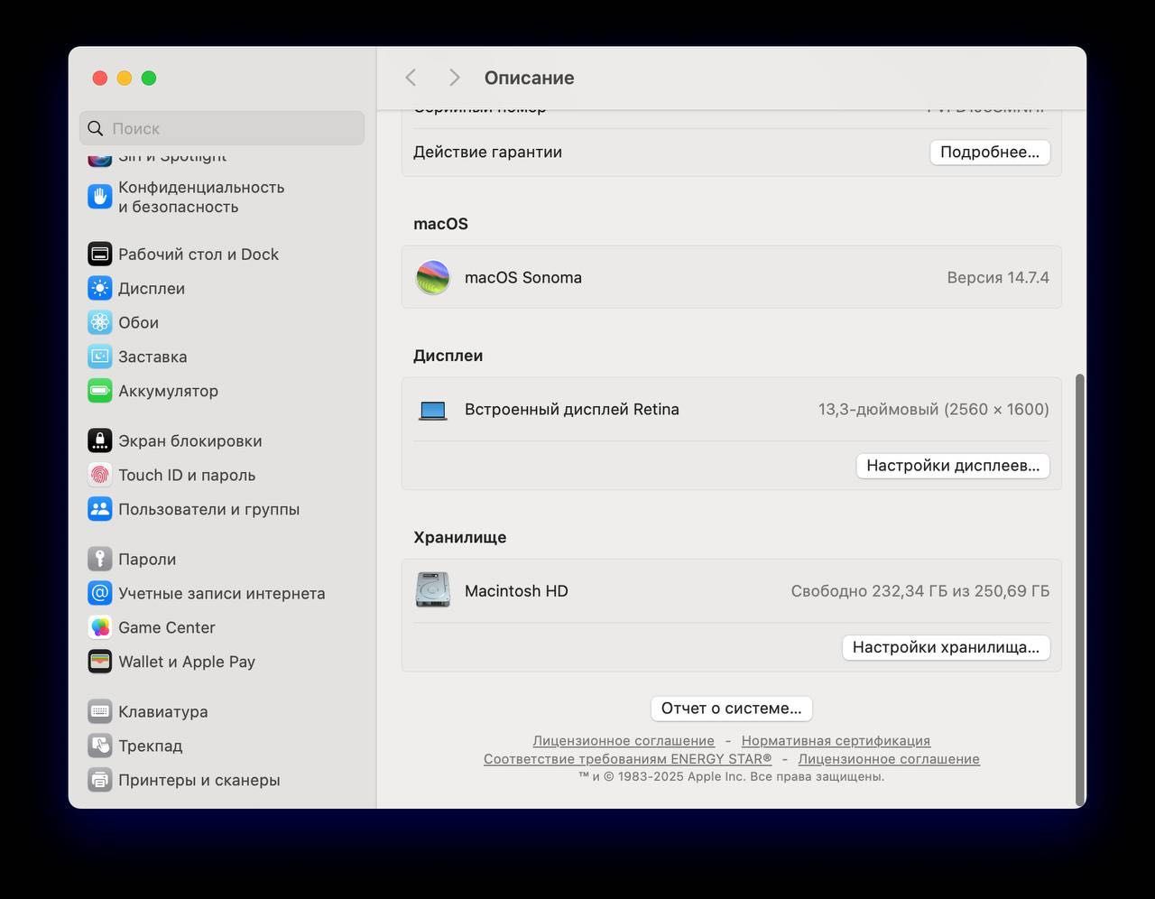
Task: Open Настройки дисплеев... button
Action: (953, 466)
